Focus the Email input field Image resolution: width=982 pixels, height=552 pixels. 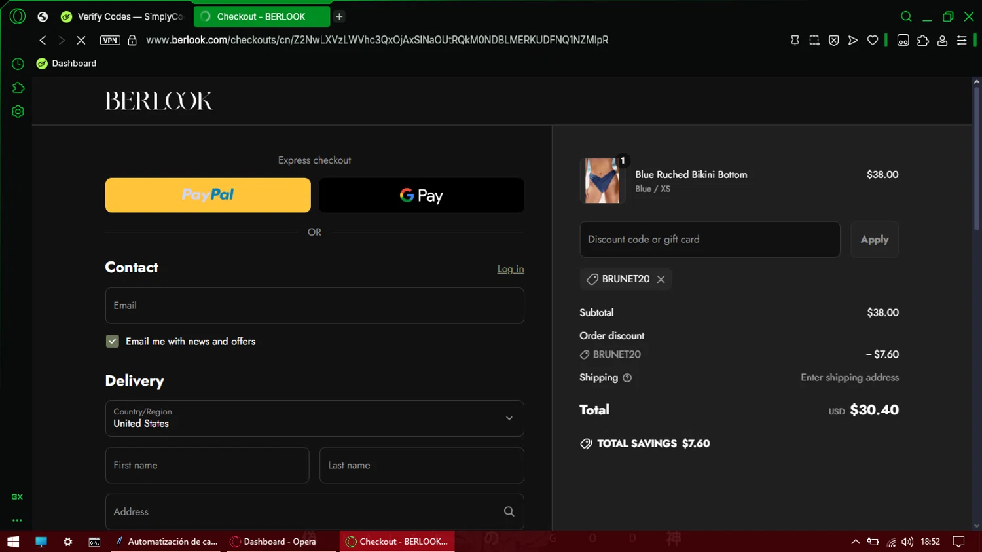click(x=315, y=306)
